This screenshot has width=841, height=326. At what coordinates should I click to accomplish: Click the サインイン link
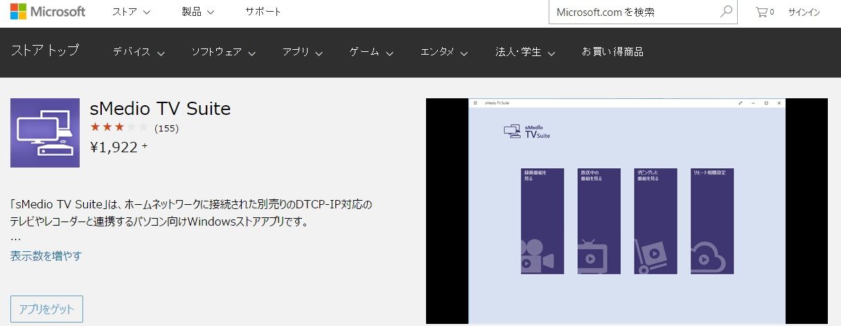pyautogui.click(x=804, y=12)
